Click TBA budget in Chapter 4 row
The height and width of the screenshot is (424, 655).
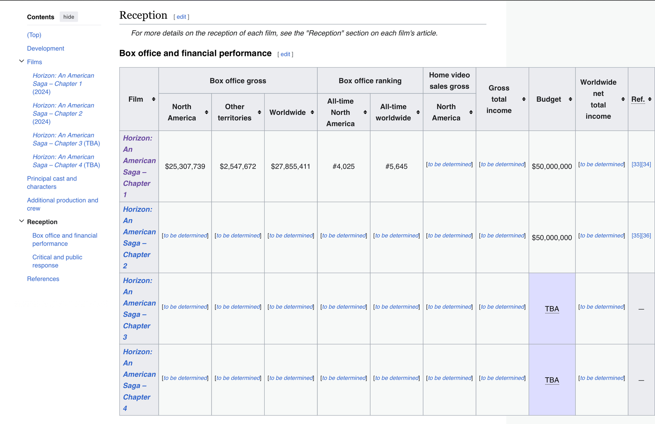click(x=552, y=380)
